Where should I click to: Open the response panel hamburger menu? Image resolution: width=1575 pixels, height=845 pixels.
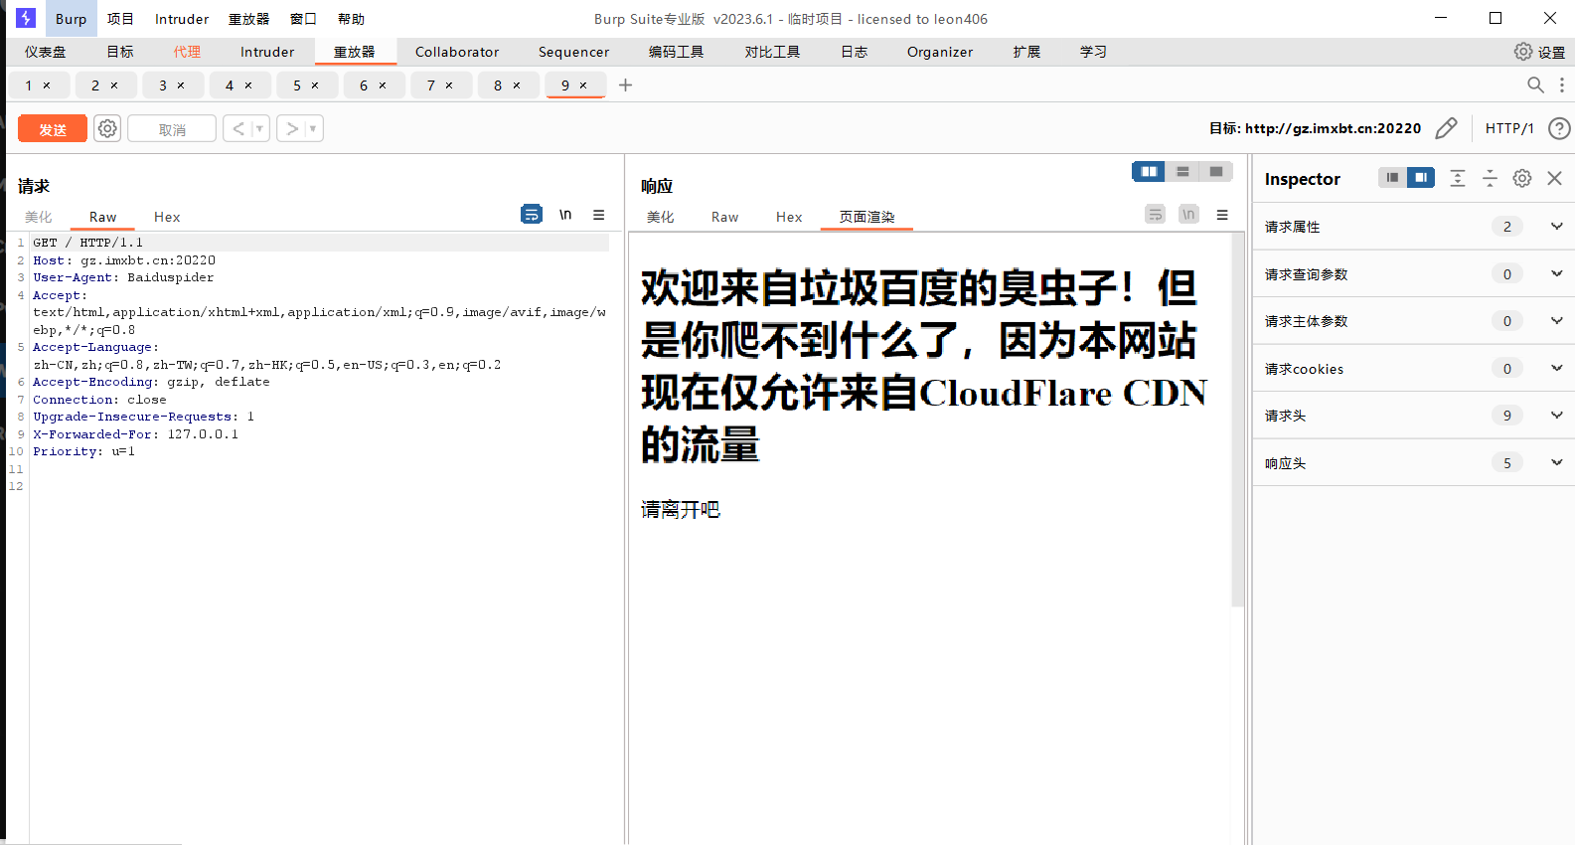1222,214
